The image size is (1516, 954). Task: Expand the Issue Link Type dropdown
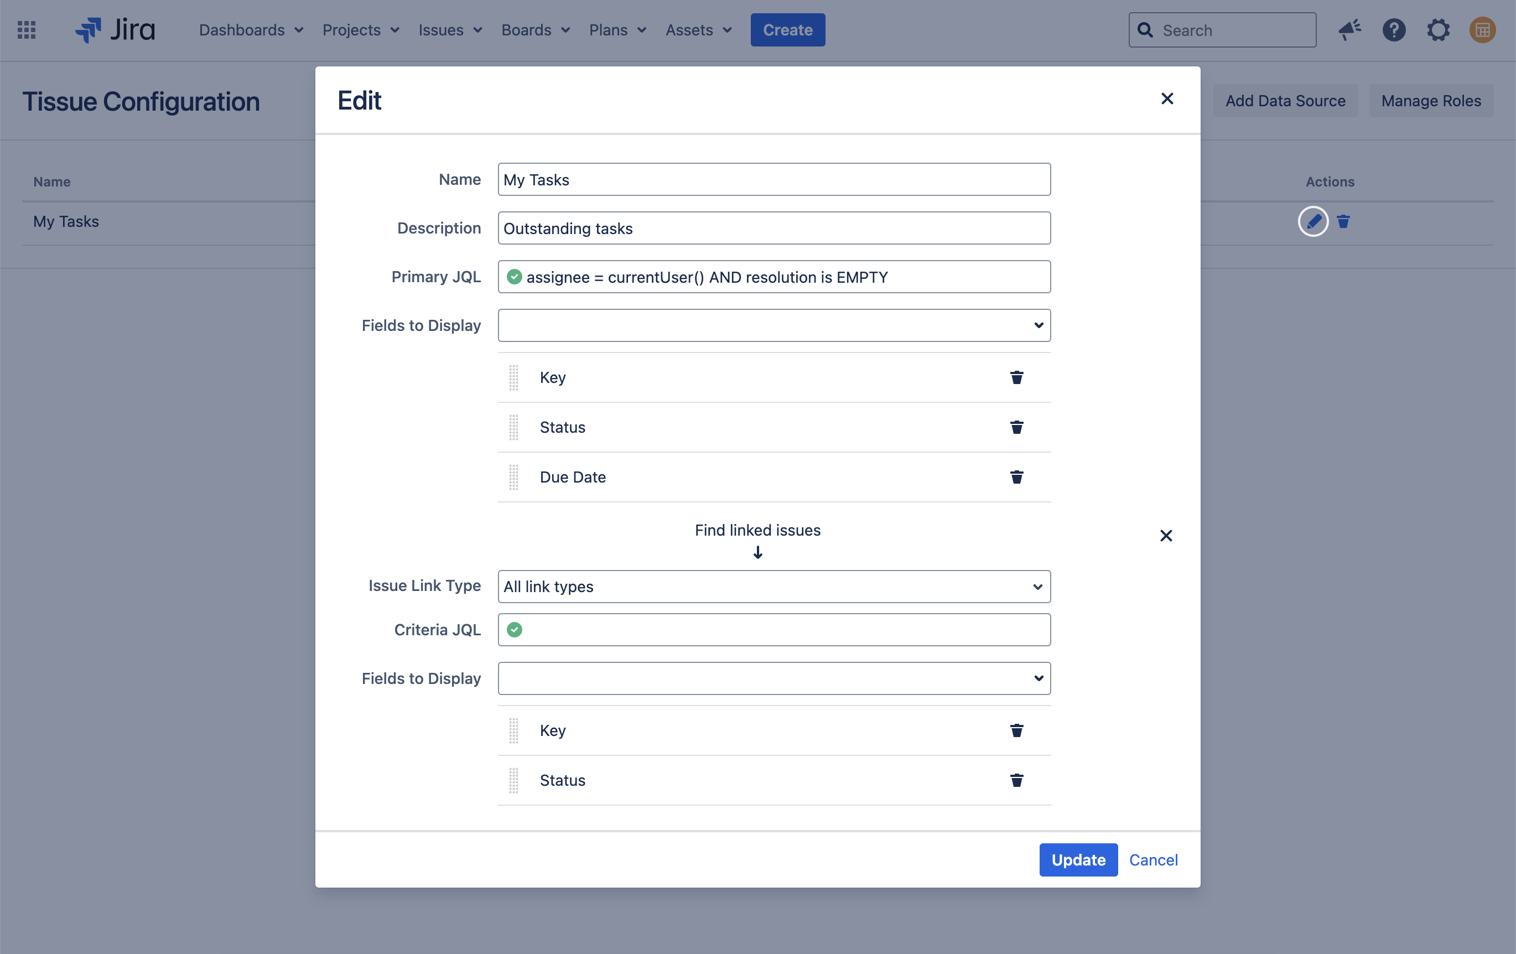point(773,587)
